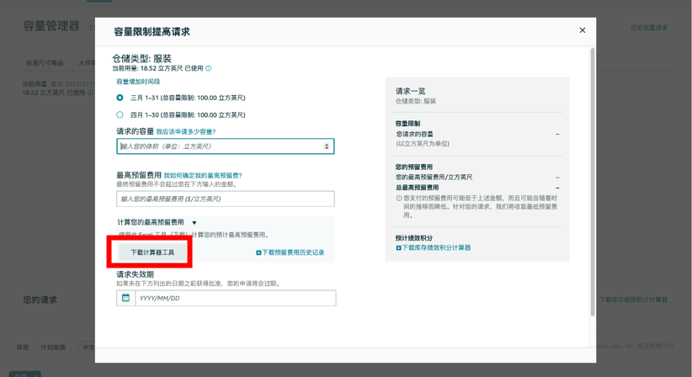Click the 预计绩效积分 heading

414,238
